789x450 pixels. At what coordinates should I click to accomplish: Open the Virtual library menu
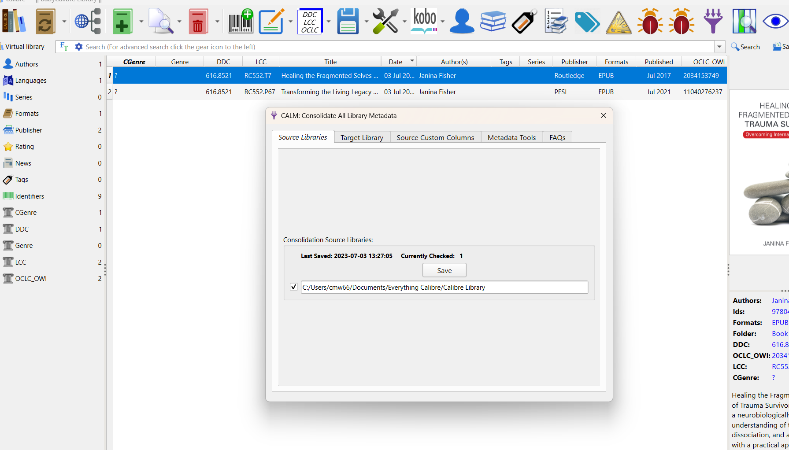click(x=23, y=47)
